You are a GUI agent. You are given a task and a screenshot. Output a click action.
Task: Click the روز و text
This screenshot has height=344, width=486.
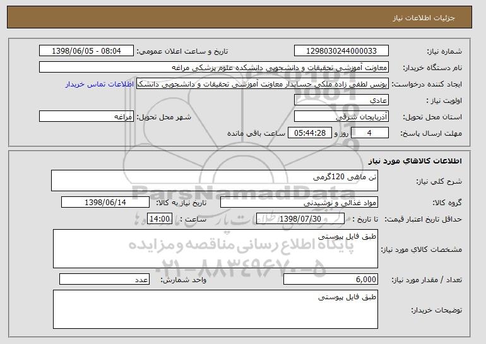point(341,133)
